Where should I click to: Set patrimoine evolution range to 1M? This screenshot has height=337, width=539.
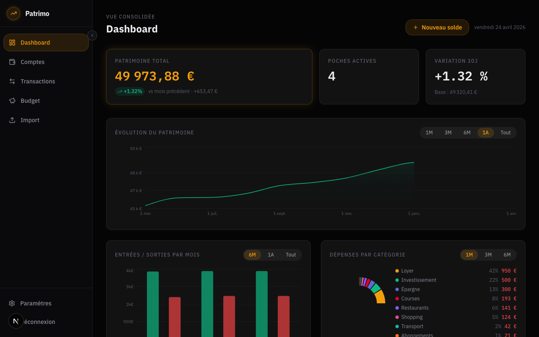[x=429, y=133]
